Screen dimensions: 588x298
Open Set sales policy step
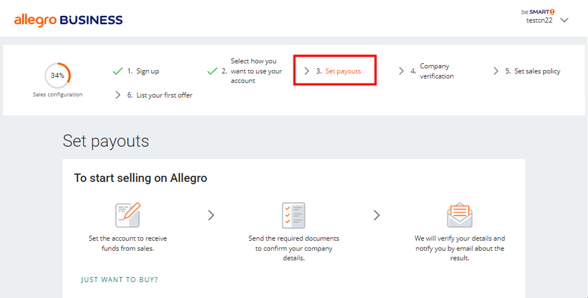pos(537,71)
